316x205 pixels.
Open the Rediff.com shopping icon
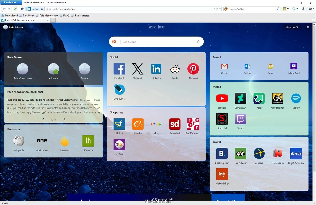(x=193, y=124)
